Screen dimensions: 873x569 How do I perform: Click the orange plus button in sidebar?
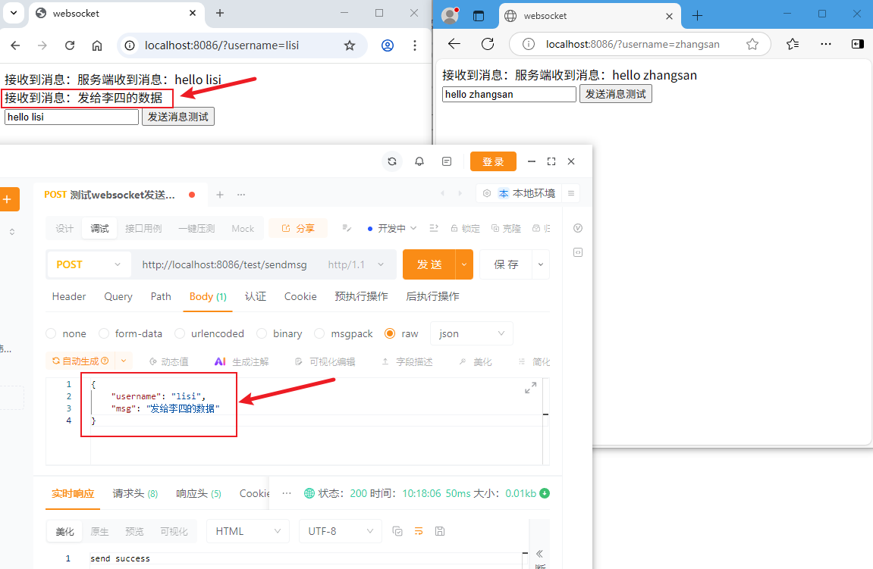[x=8, y=199]
